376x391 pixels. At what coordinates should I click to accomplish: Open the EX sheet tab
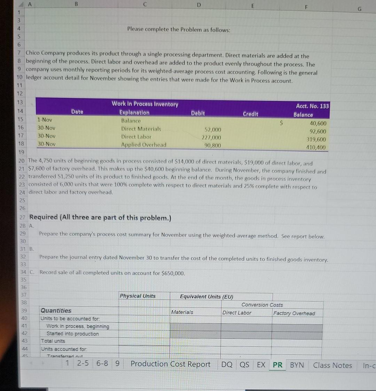coord(261,365)
